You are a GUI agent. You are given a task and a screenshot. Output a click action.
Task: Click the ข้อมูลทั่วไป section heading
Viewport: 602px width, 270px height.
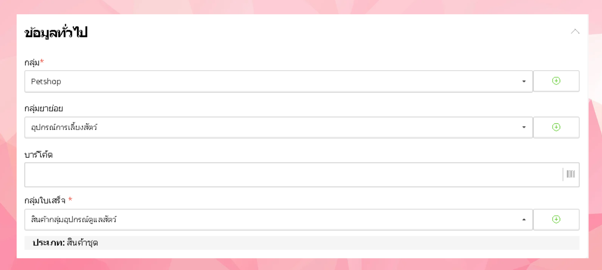(56, 33)
